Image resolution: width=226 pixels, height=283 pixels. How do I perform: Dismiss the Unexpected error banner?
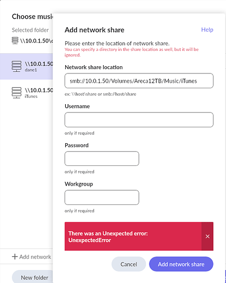207,237
